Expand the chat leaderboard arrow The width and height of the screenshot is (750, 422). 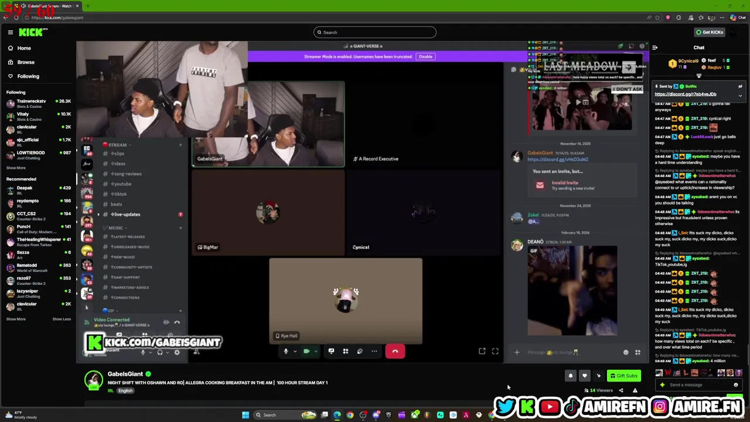(x=698, y=76)
